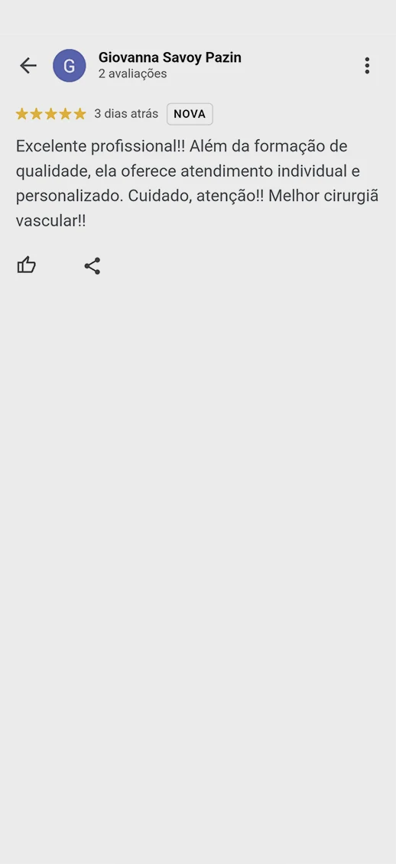Click the word 'qualidade,' in the review

[53, 171]
